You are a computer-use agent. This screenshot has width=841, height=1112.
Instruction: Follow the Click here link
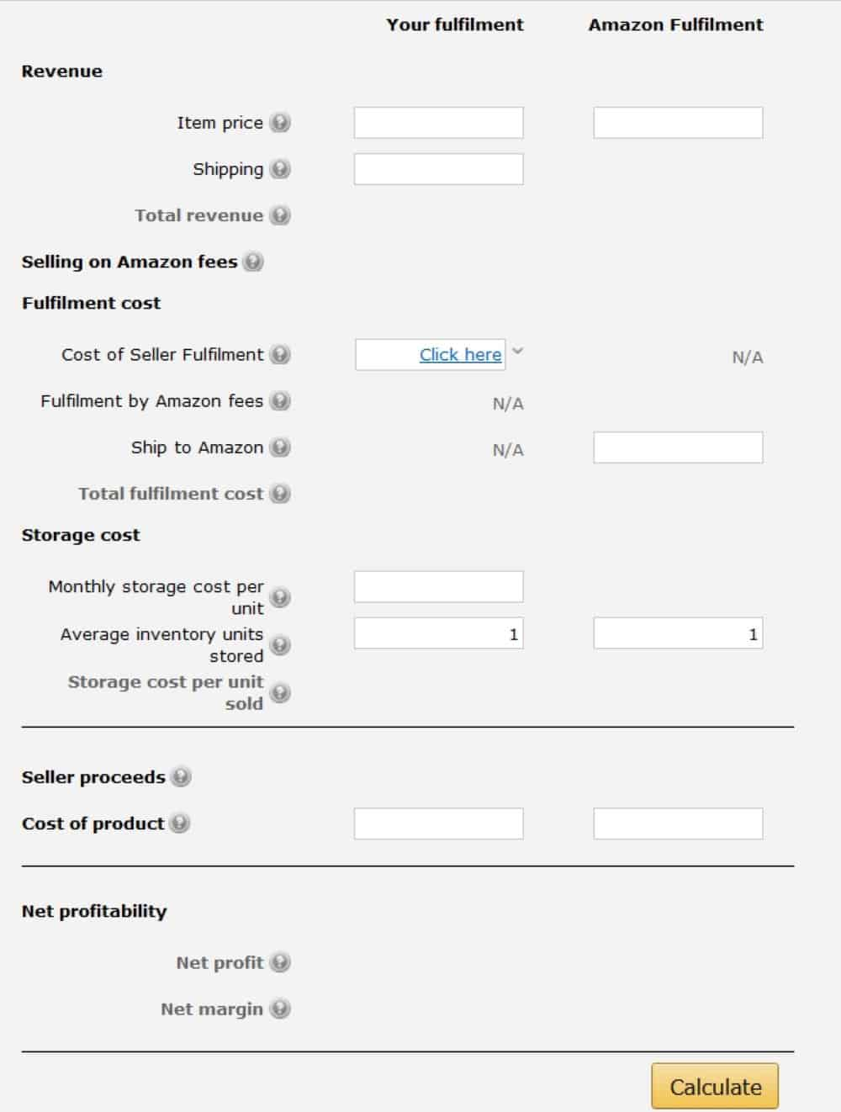(x=460, y=355)
